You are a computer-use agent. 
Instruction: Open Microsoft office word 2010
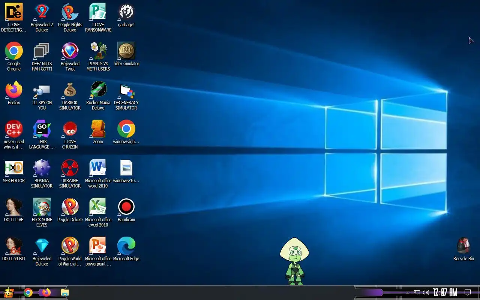click(x=98, y=173)
